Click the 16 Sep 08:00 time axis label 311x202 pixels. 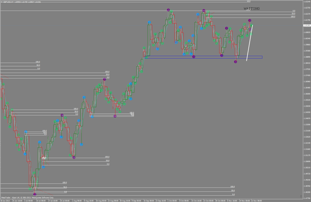tap(149, 200)
